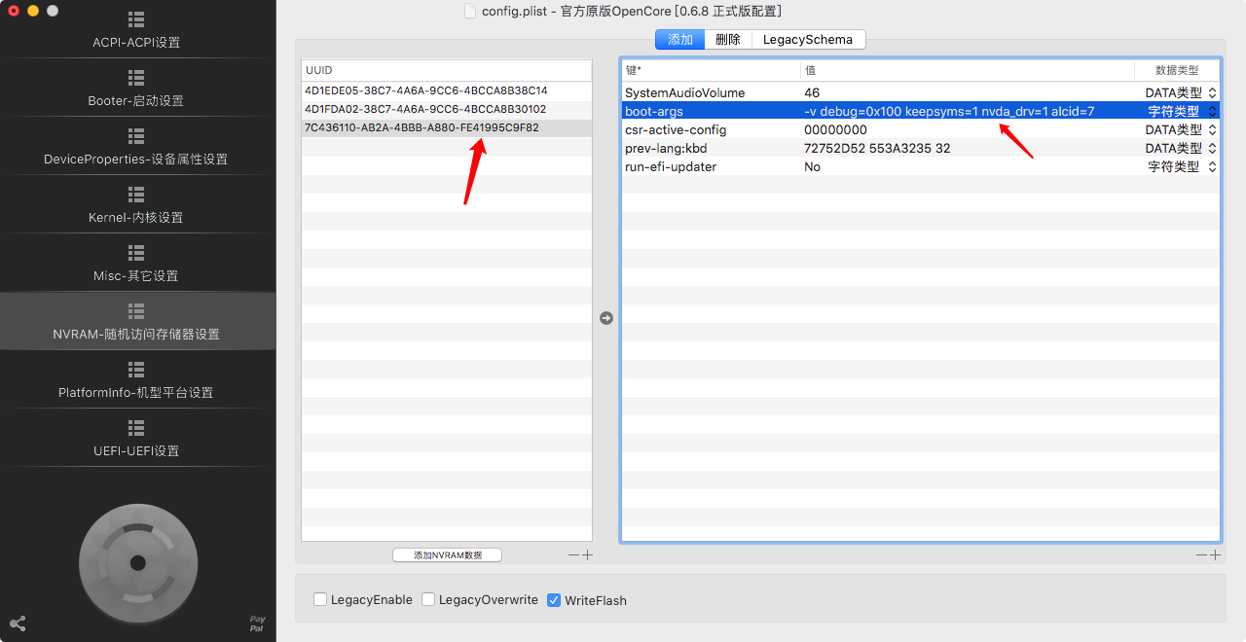Click boot-args value starting with -v debug=0x100
The width and height of the screenshot is (1246, 642).
click(x=949, y=112)
